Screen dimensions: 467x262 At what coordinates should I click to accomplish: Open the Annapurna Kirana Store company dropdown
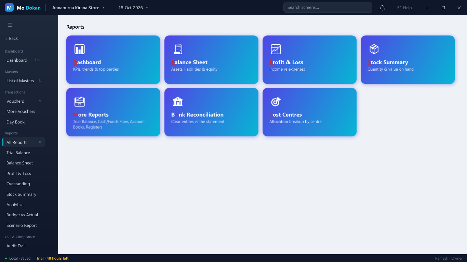tap(78, 8)
